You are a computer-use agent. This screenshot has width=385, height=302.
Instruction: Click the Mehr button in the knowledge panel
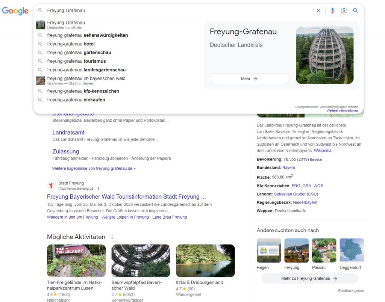249,79
